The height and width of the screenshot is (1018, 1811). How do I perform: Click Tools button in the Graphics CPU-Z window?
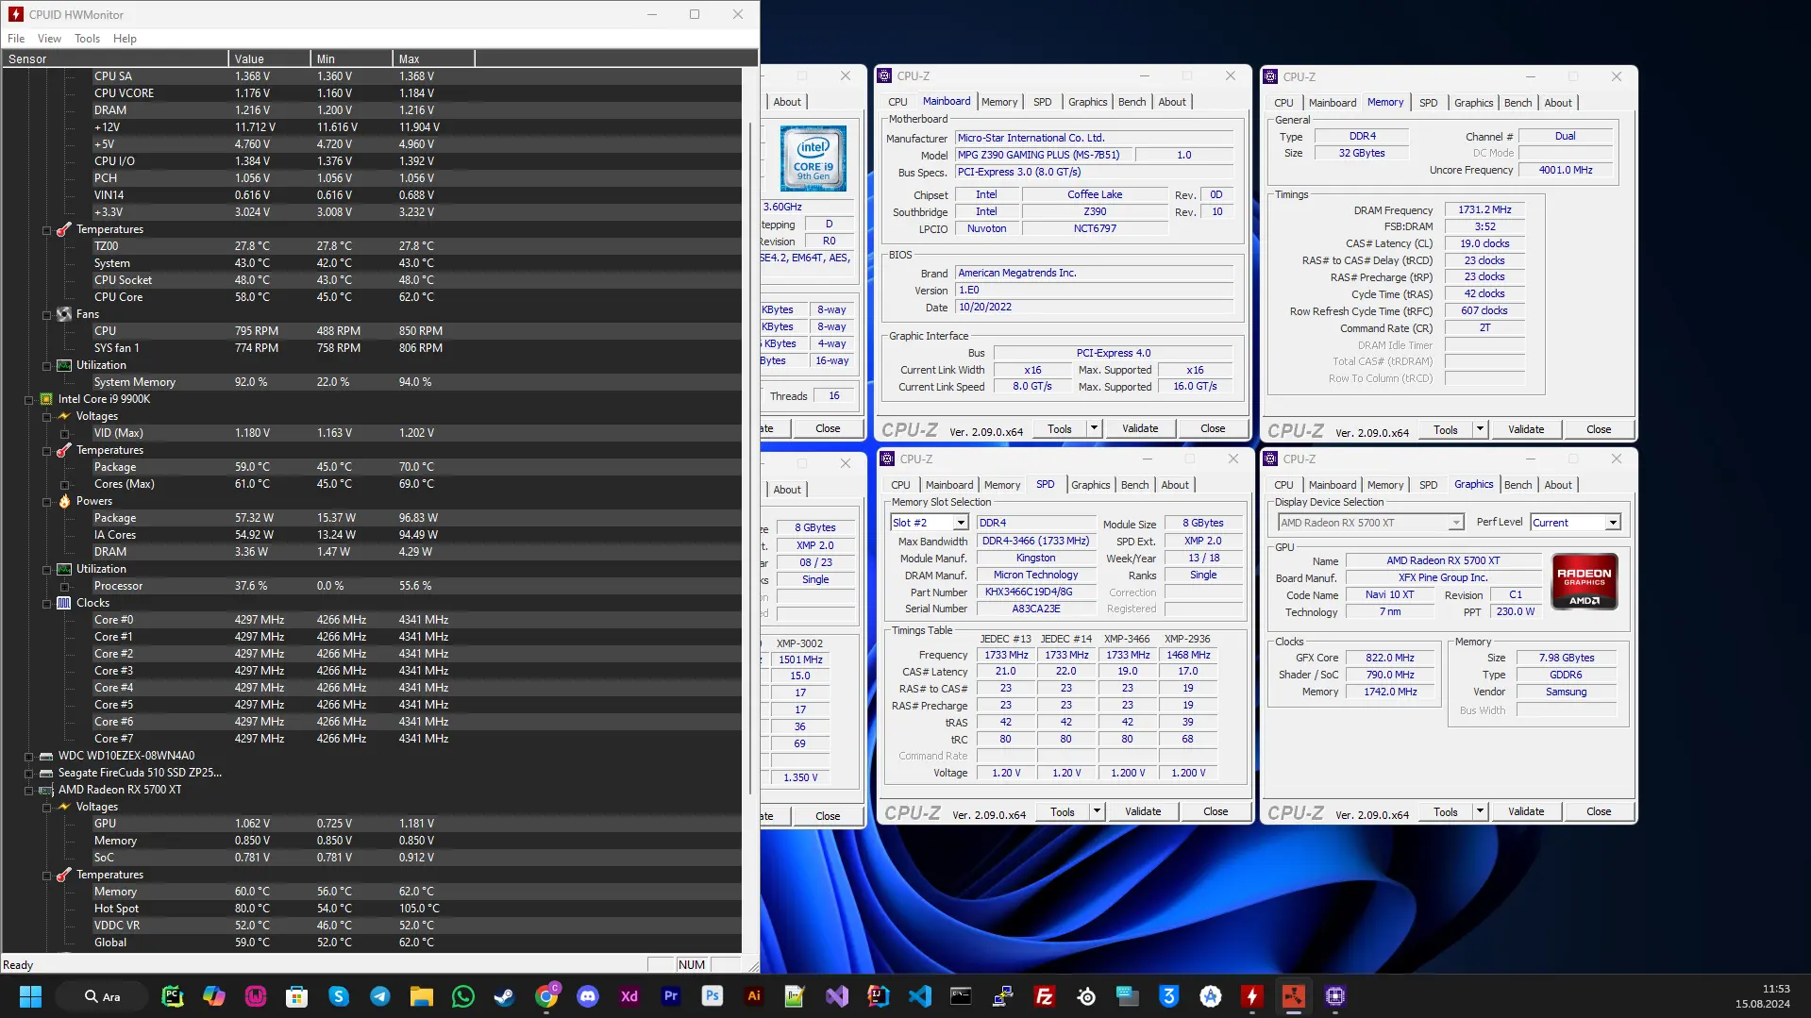1446,811
